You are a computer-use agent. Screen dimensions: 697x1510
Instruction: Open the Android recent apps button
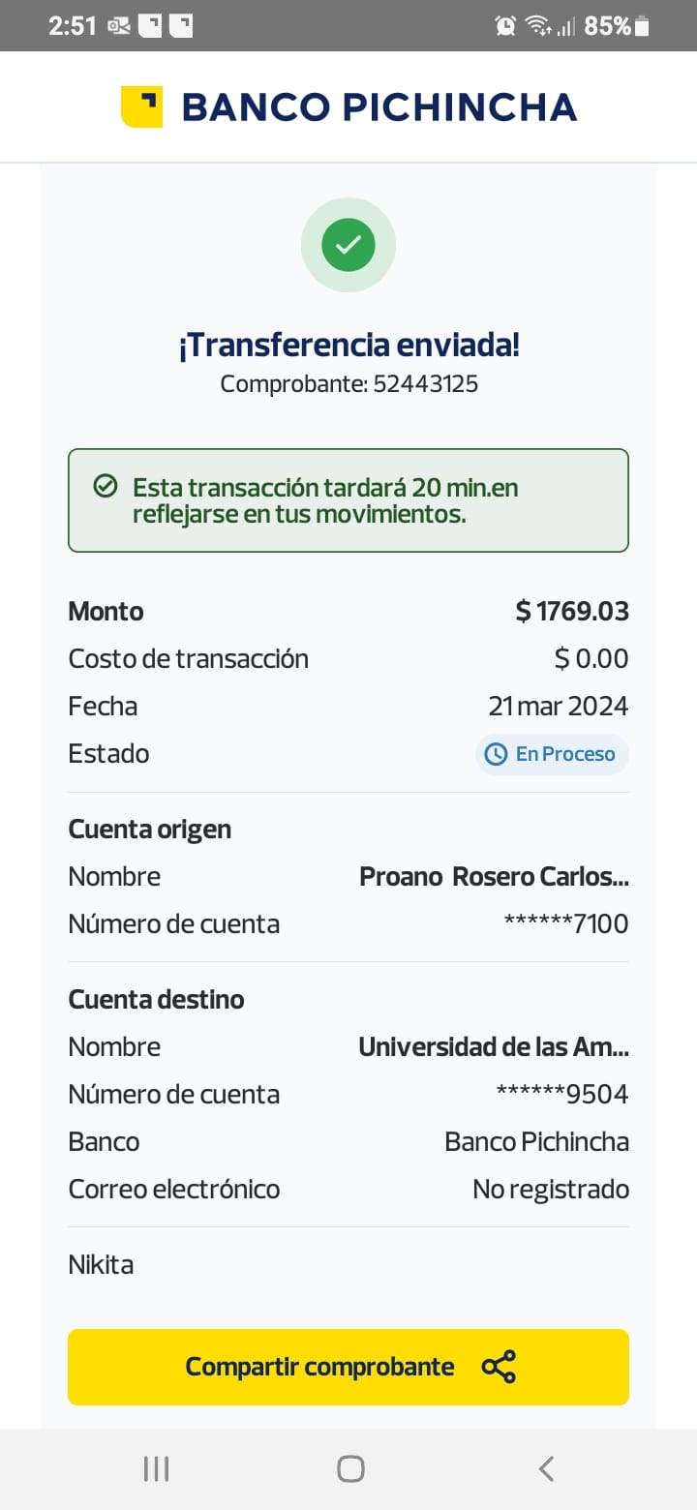(x=156, y=1468)
